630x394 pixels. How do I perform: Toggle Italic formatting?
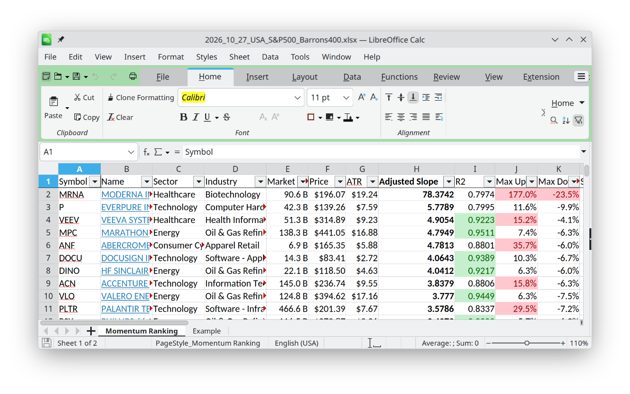click(195, 117)
